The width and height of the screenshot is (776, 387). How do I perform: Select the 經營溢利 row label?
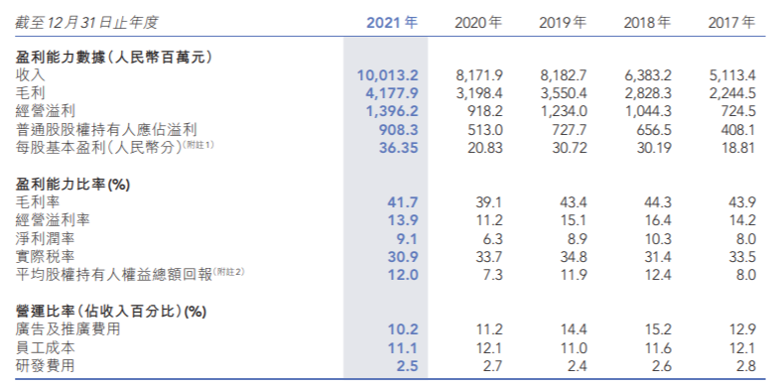46,111
